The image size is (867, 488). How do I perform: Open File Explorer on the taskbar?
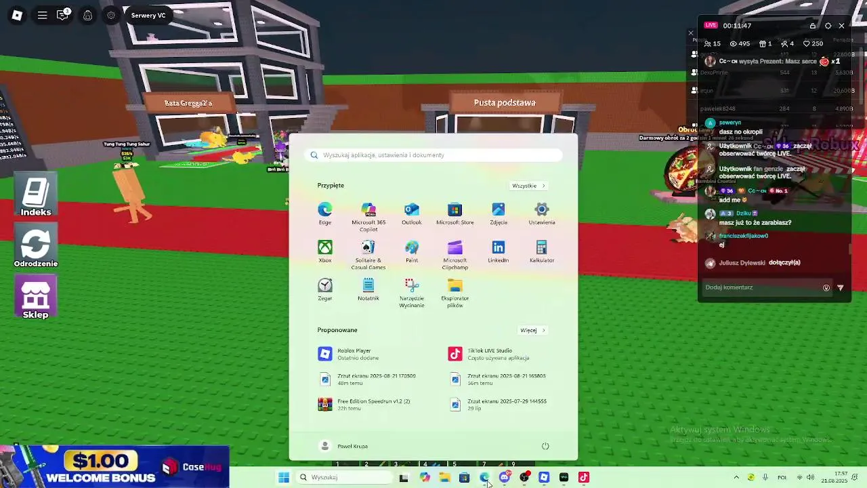coord(444,477)
